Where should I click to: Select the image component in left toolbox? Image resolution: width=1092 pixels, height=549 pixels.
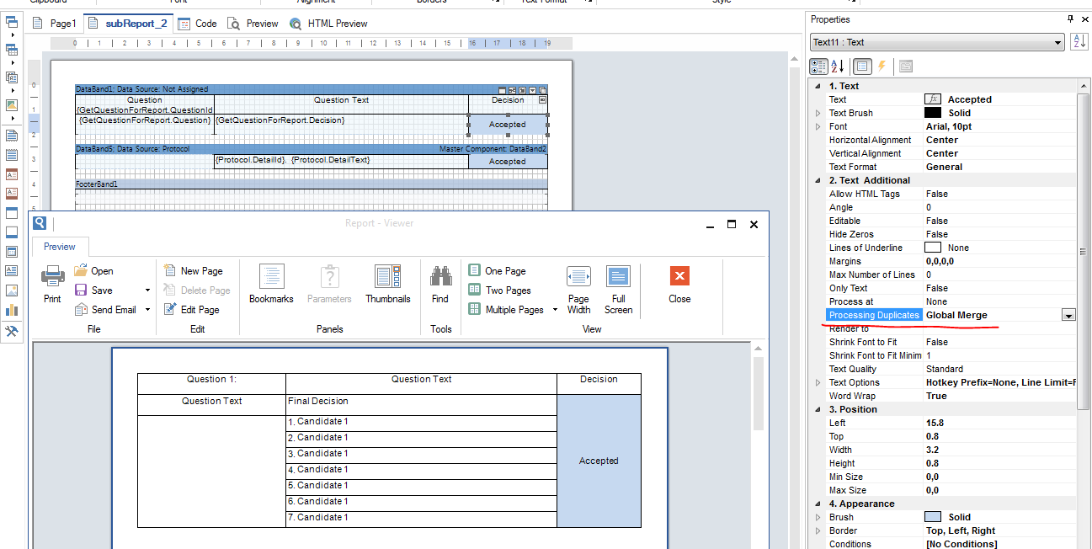tap(12, 290)
